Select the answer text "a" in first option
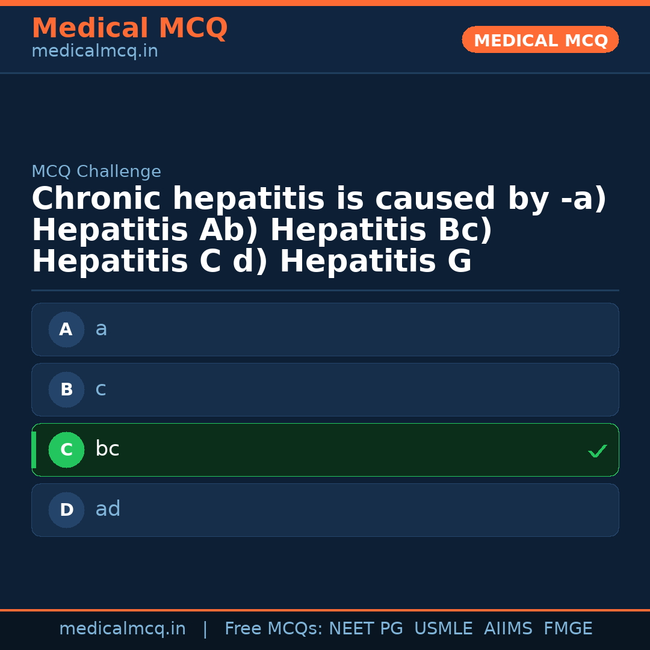Viewport: 650px width, 650px height. coord(101,329)
